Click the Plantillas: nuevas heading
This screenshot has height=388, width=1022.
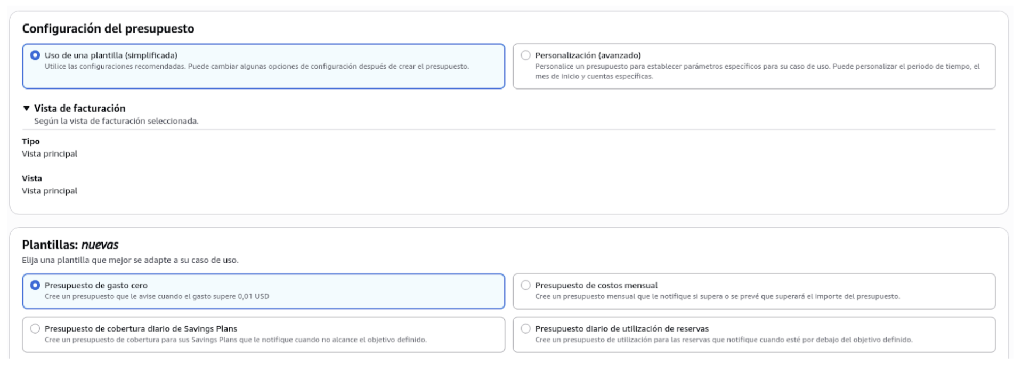(x=70, y=245)
